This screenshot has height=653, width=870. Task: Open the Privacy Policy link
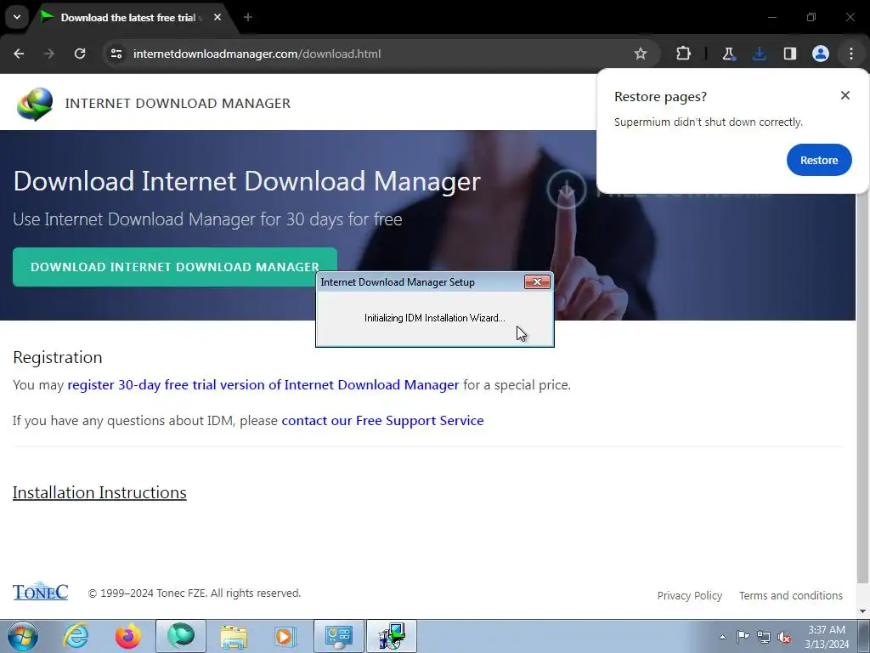tap(690, 595)
